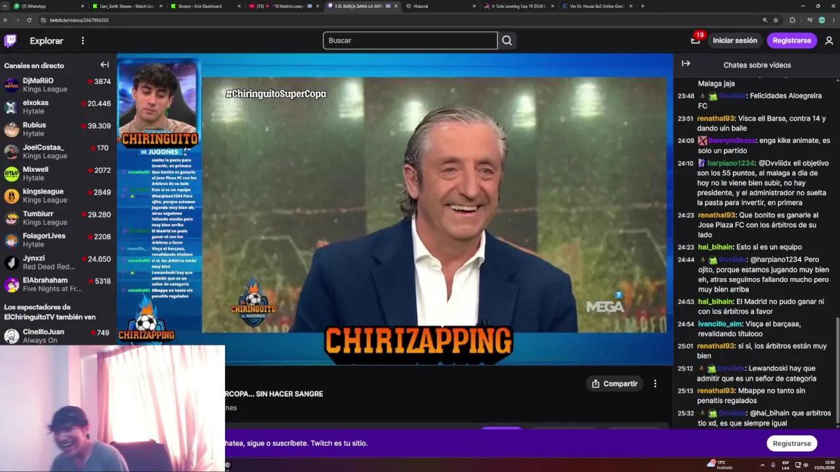Switch to the El Madrid YouTube tab
Image resolution: width=840 pixels, height=472 pixels.
(x=284, y=6)
